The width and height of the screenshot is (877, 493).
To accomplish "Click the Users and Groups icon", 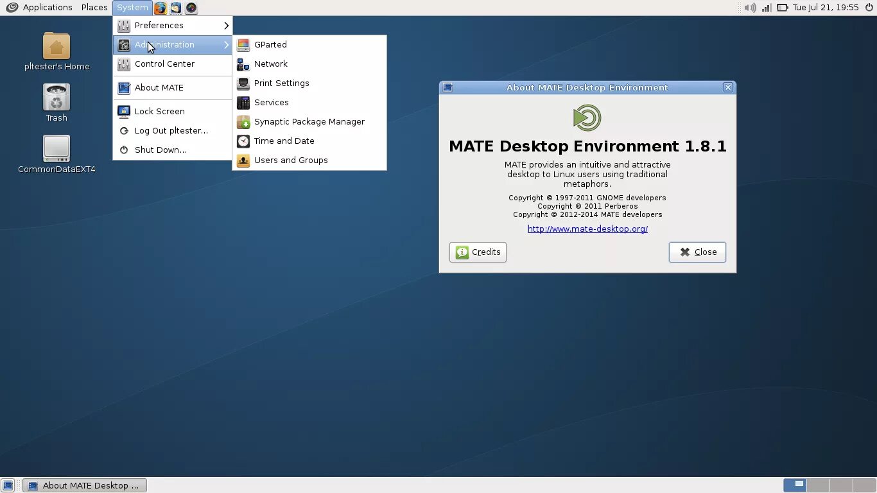I will 243,160.
